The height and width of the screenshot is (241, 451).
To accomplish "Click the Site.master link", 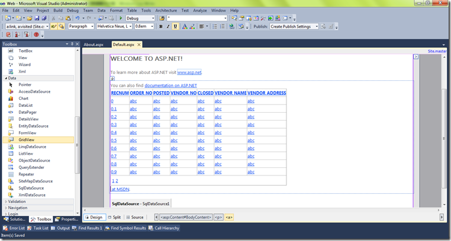I will tap(437, 51).
